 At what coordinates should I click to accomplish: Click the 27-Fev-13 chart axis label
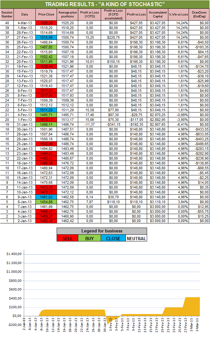(x=186, y=325)
